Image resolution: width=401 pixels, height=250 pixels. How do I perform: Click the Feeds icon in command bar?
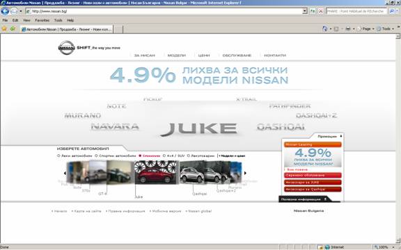point(336,29)
